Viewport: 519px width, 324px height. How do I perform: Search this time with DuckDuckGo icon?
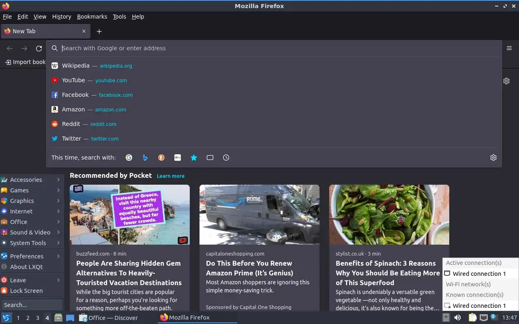161,158
